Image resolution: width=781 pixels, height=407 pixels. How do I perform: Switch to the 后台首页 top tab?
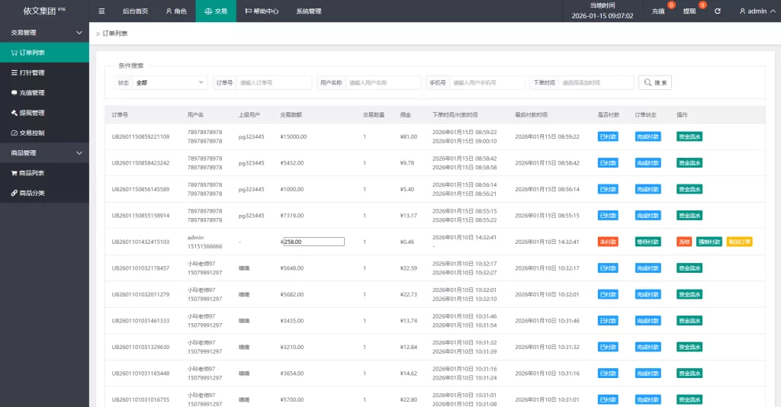pos(135,11)
